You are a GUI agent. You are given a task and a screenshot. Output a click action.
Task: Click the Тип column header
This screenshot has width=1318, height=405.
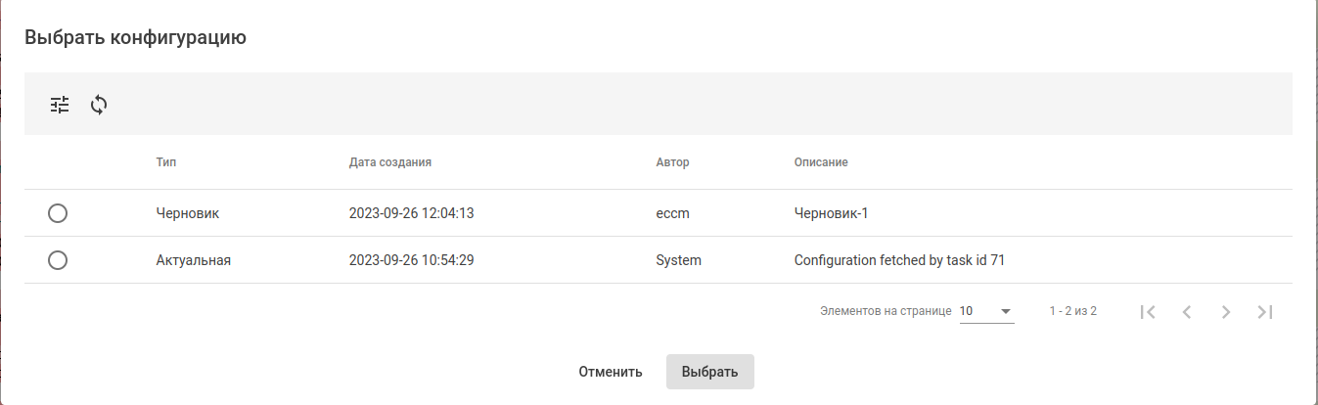(x=165, y=162)
